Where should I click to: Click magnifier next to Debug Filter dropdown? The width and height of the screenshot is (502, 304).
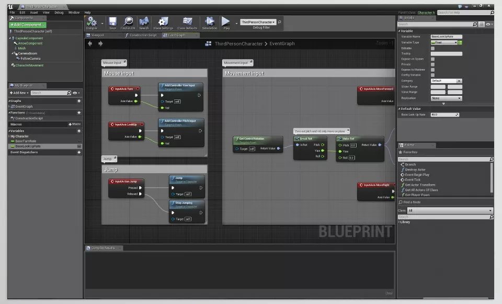(x=279, y=22)
